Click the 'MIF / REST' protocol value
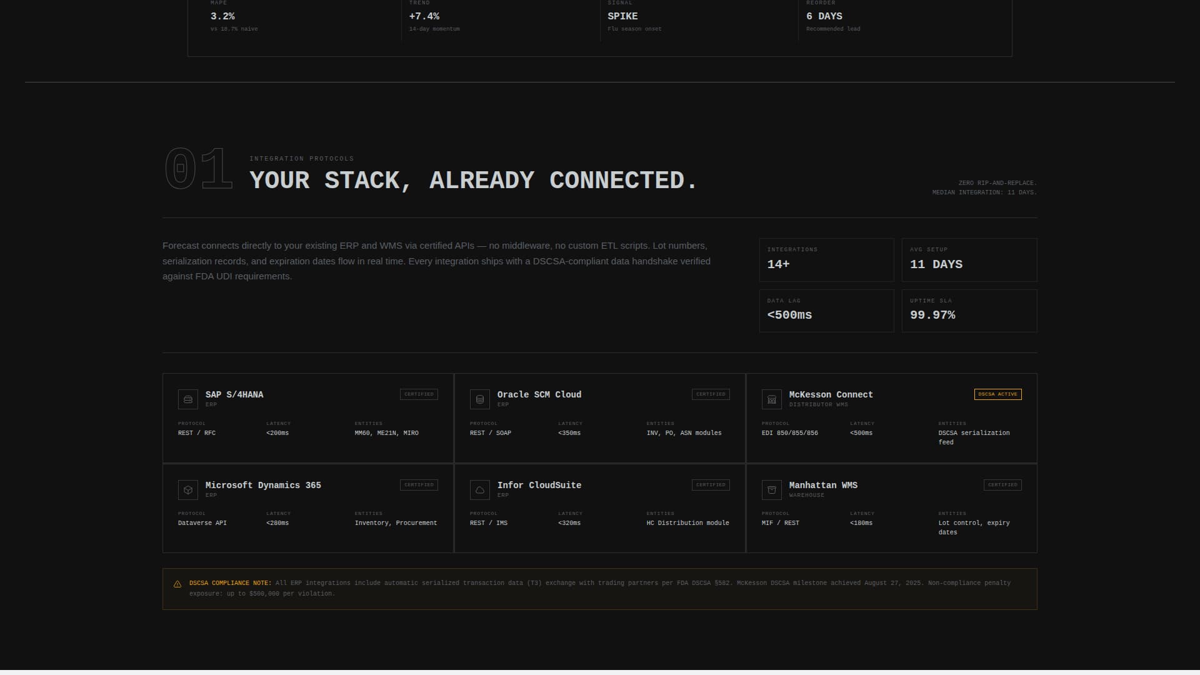 click(x=781, y=523)
